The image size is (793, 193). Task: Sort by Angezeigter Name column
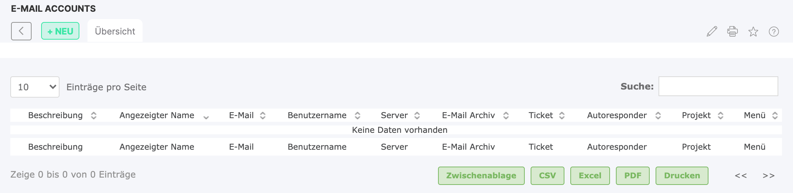click(206, 116)
